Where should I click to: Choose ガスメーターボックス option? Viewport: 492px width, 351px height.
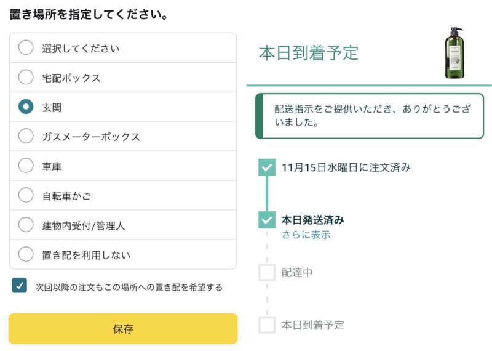(26, 136)
